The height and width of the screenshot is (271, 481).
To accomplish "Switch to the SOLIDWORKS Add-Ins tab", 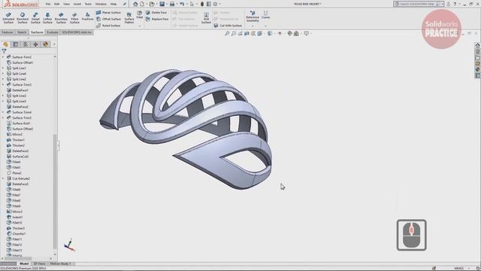I will [77, 32].
